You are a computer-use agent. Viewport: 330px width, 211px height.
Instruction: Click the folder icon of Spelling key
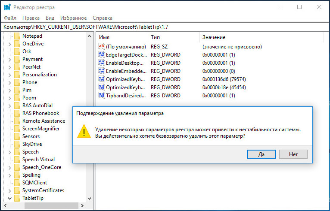tap(17, 175)
